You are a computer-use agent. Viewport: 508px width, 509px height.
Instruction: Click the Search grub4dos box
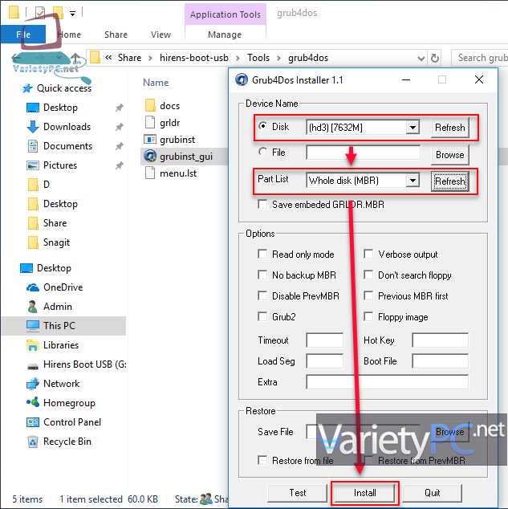(x=479, y=58)
